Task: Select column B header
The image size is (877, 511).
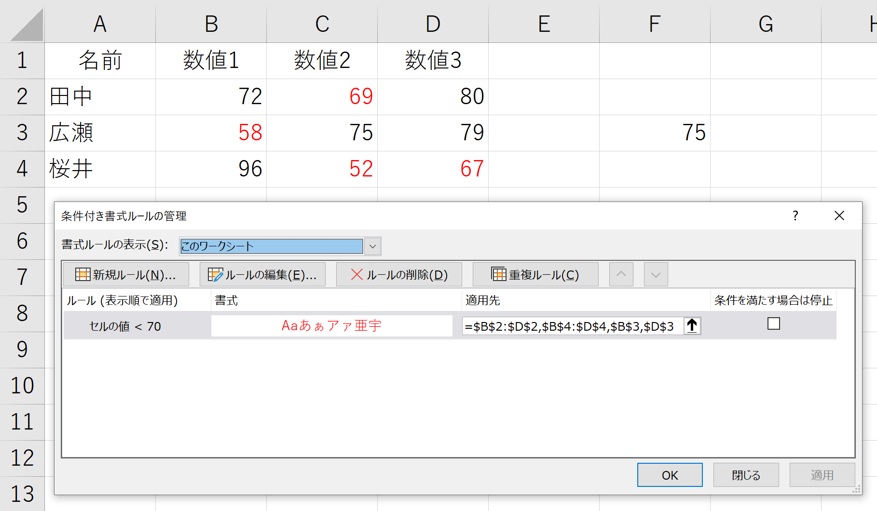Action: (211, 24)
